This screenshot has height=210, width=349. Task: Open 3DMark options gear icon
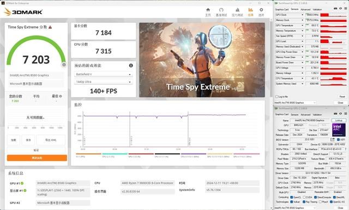click(x=261, y=10)
